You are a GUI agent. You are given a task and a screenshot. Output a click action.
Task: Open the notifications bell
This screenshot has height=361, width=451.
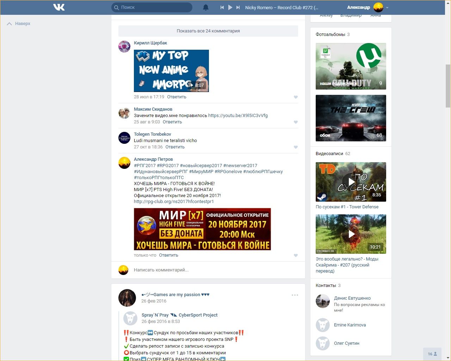click(x=206, y=7)
